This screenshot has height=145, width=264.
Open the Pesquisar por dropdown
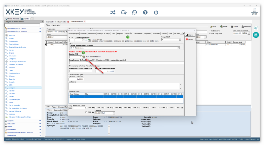coord(66,32)
